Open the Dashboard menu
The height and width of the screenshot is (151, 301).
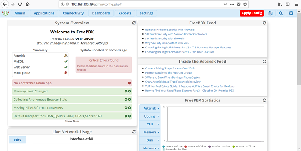101,13
